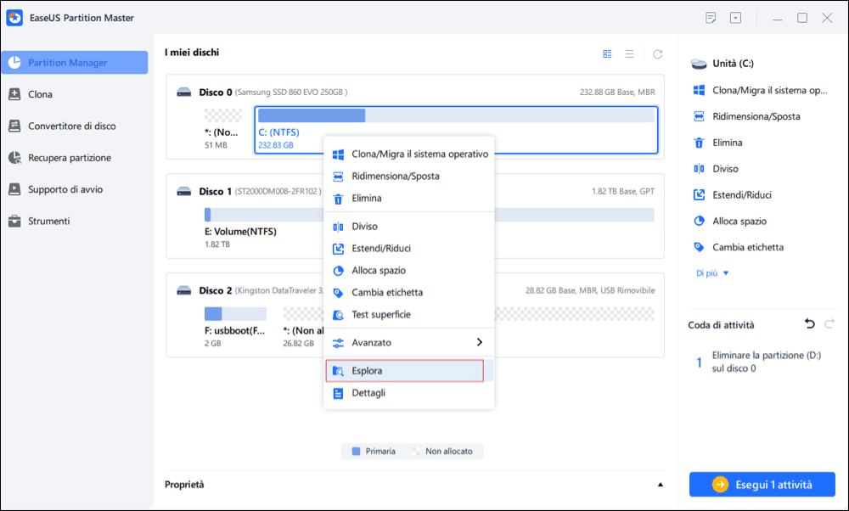Choose Diviso in context menu
Screen dimensions: 849x511
coord(409,227)
